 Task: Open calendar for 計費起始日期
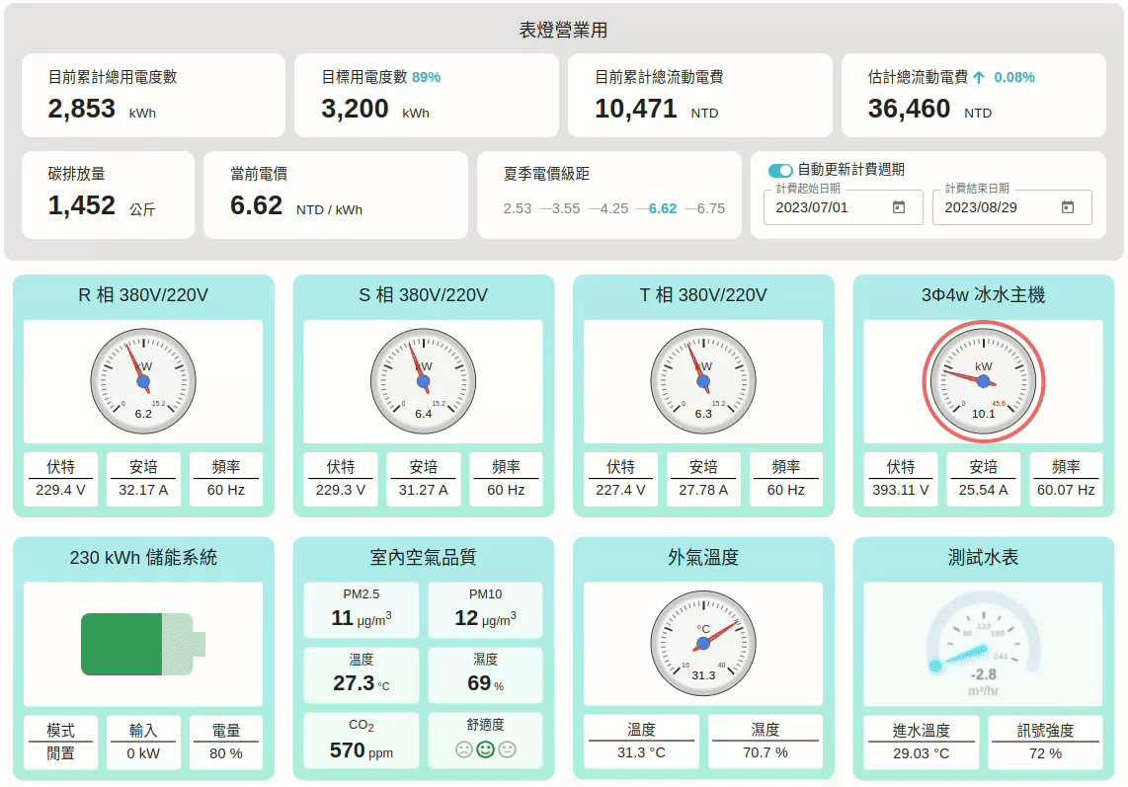pos(899,207)
